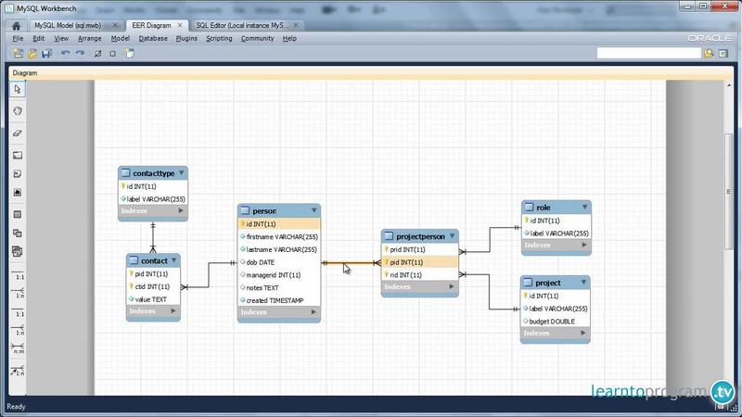Image resolution: width=742 pixels, height=417 pixels.
Task: Open the Scripting menu
Action: coord(219,38)
